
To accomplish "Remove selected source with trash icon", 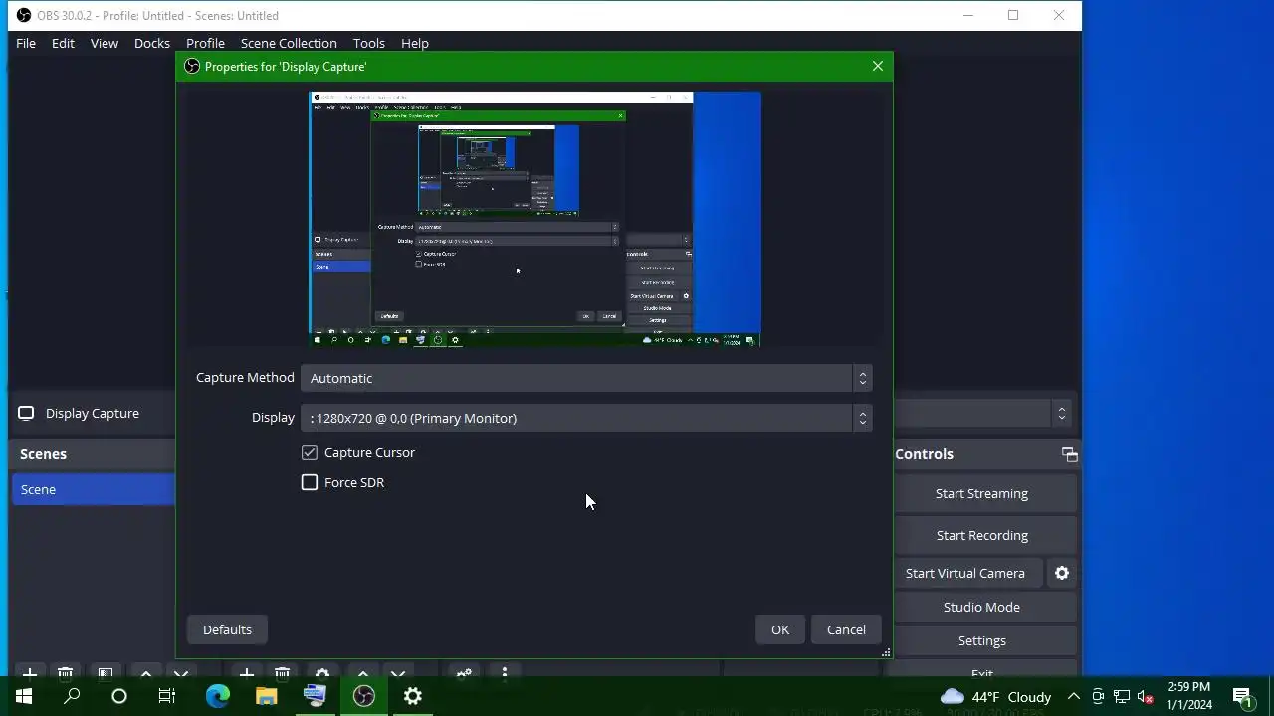I will coord(283,673).
